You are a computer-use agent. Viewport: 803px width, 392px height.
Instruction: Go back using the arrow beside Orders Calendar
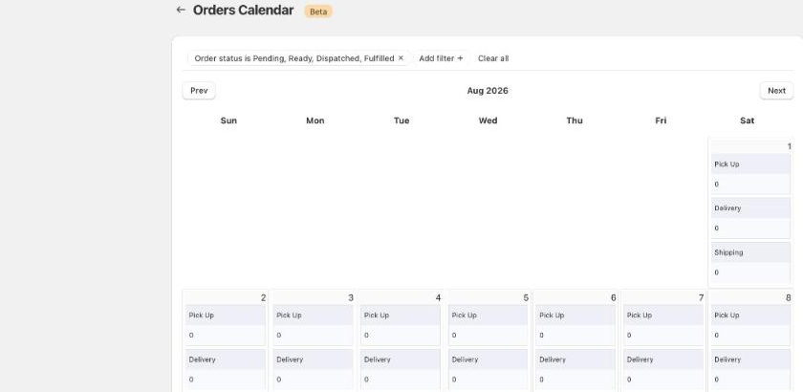point(181,10)
